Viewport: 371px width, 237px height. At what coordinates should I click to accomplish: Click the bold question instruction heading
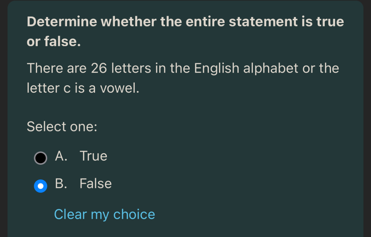[185, 31]
